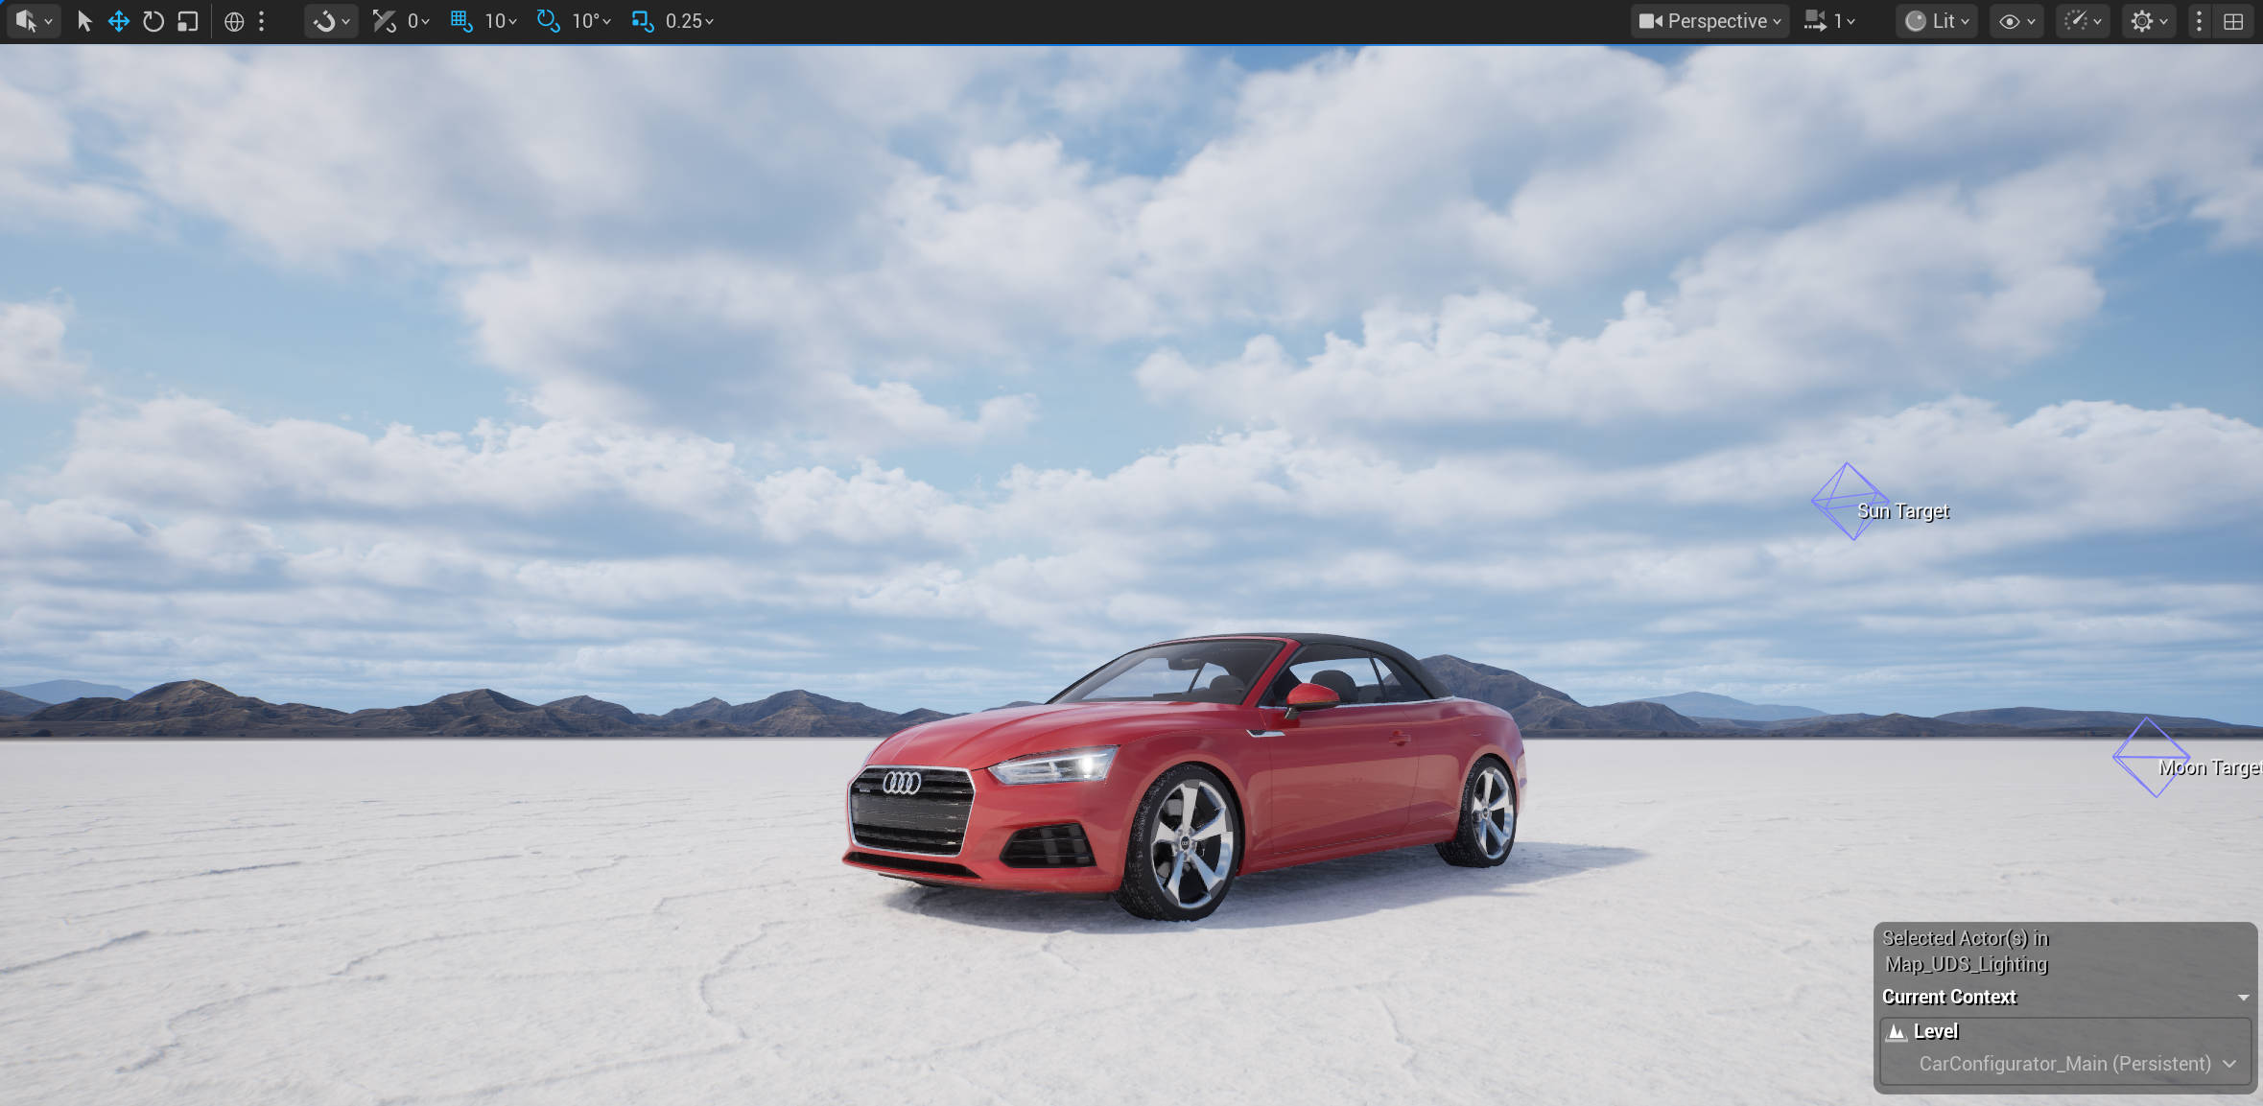2263x1106 pixels.
Task: Click the camera speed icon
Action: 1815,21
